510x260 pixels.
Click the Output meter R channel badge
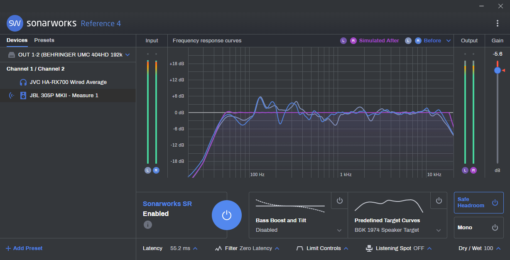tap(473, 170)
